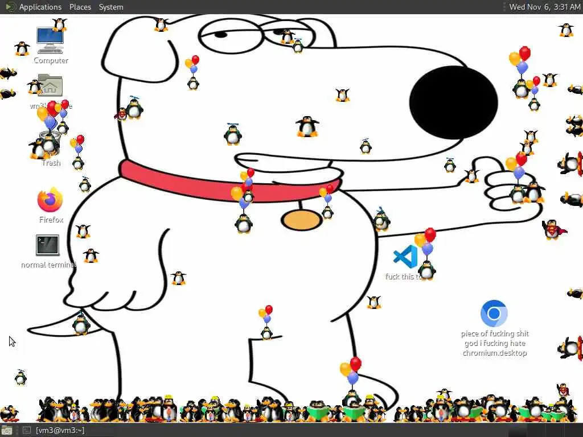Viewport: 583px width, 437px height.
Task: Select the home folder desktop icon
Action: click(x=50, y=85)
